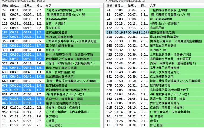Click the left 文字 column header

tap(72, 6)
